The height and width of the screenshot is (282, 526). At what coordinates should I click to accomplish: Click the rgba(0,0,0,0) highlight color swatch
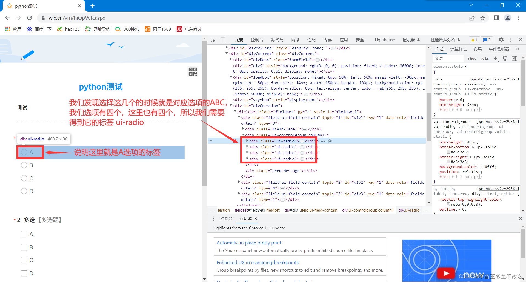coord(448,204)
